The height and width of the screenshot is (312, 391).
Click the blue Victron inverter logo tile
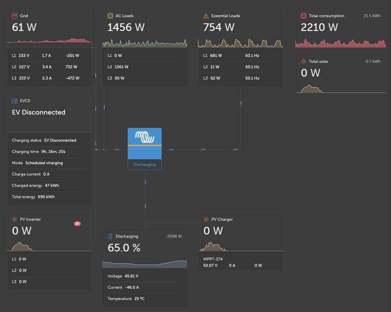pos(145,144)
